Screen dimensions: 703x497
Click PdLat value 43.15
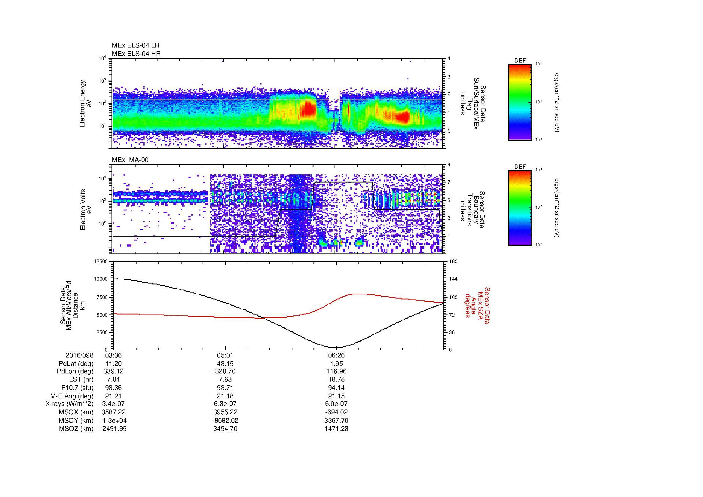point(225,364)
